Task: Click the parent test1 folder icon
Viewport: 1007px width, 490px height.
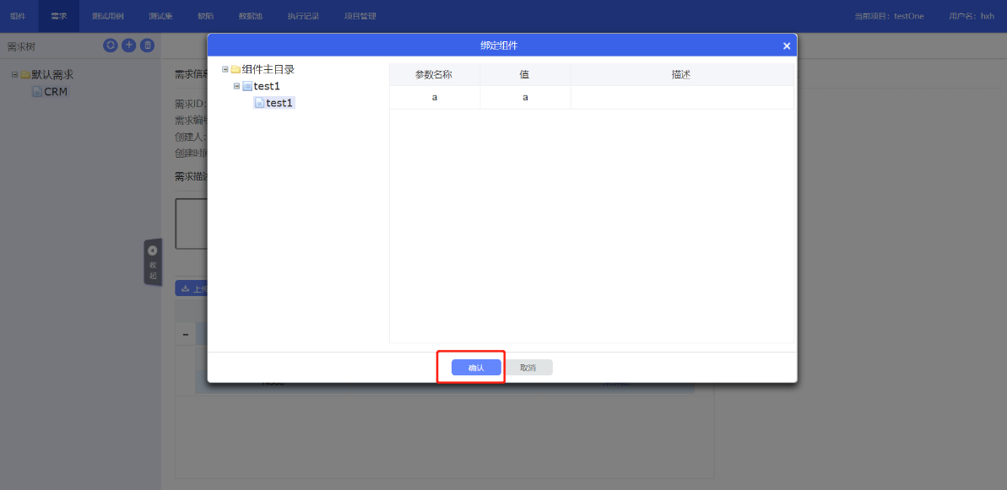Action: pos(247,86)
